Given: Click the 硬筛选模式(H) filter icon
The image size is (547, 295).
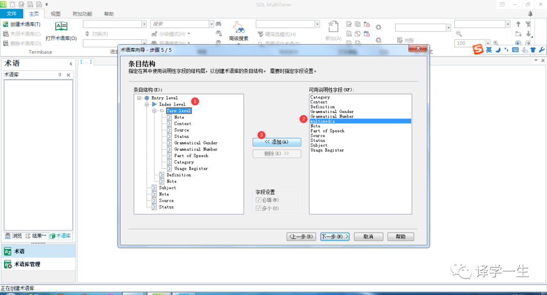Looking at the screenshot, I should click(260, 34).
